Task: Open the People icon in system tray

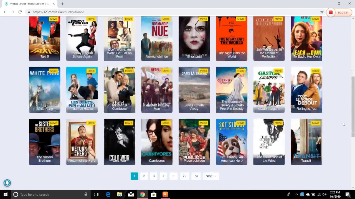Action: [288, 195]
